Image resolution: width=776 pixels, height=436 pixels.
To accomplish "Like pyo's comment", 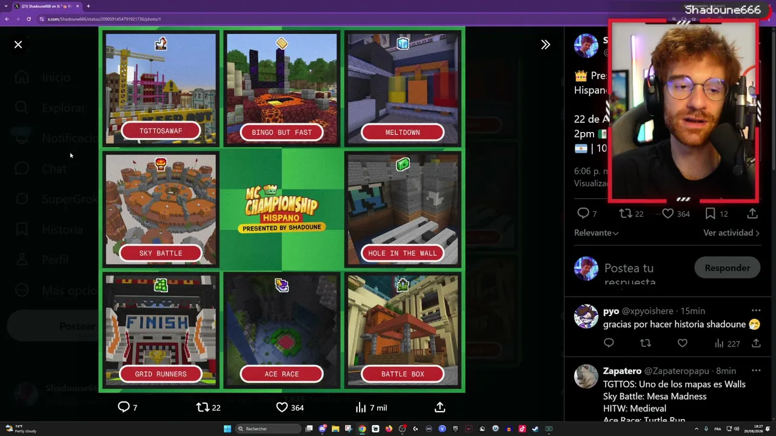I will click(683, 343).
